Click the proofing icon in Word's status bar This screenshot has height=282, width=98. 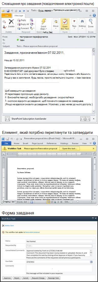(32, 202)
